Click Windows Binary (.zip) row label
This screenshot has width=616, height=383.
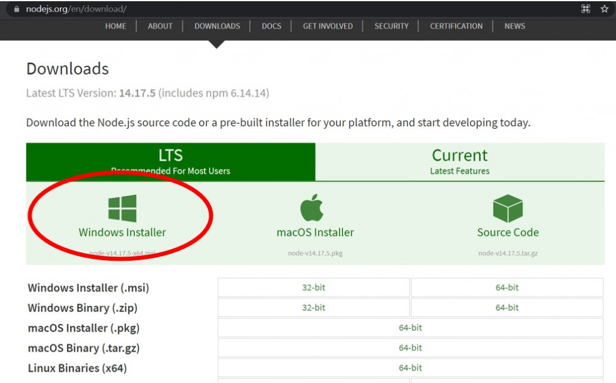(82, 308)
